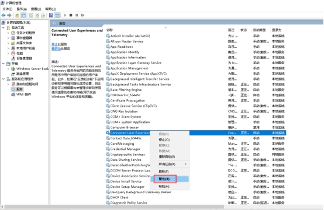Open the 操作(A) Action menu
This screenshot has height=210, width=324.
tap(22, 9)
